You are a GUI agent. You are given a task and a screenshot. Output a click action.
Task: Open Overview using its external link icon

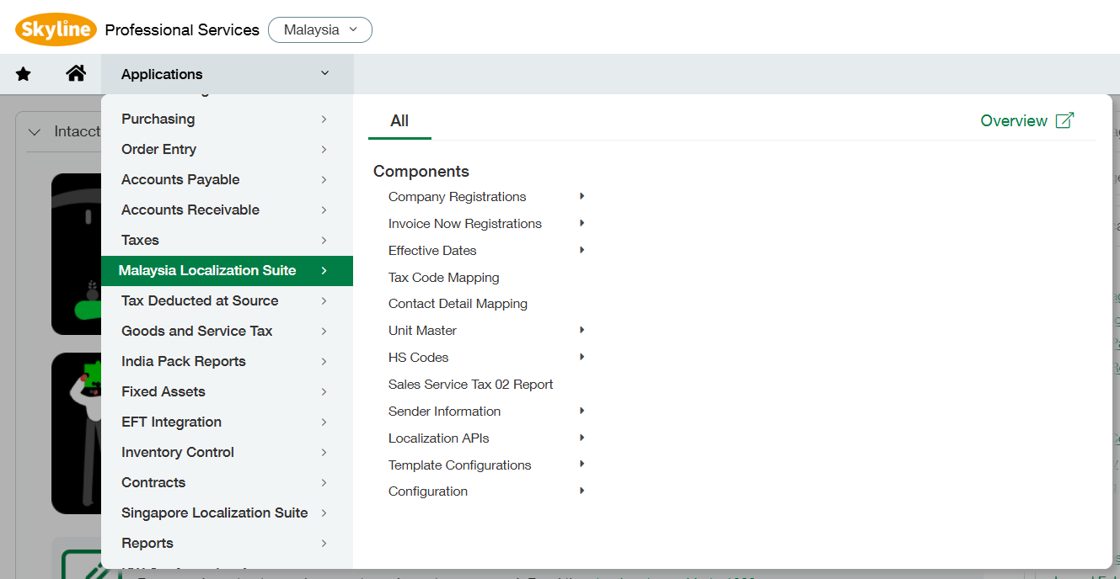coord(1064,120)
